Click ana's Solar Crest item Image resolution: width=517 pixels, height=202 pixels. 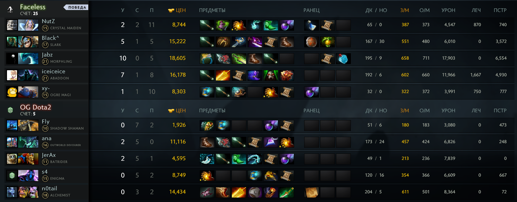tap(271, 142)
